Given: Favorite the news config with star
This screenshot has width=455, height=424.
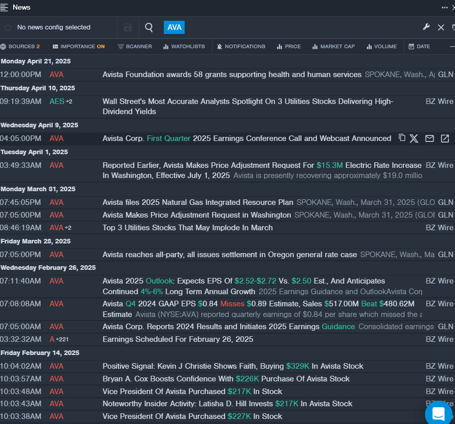Looking at the screenshot, I should (8, 27).
